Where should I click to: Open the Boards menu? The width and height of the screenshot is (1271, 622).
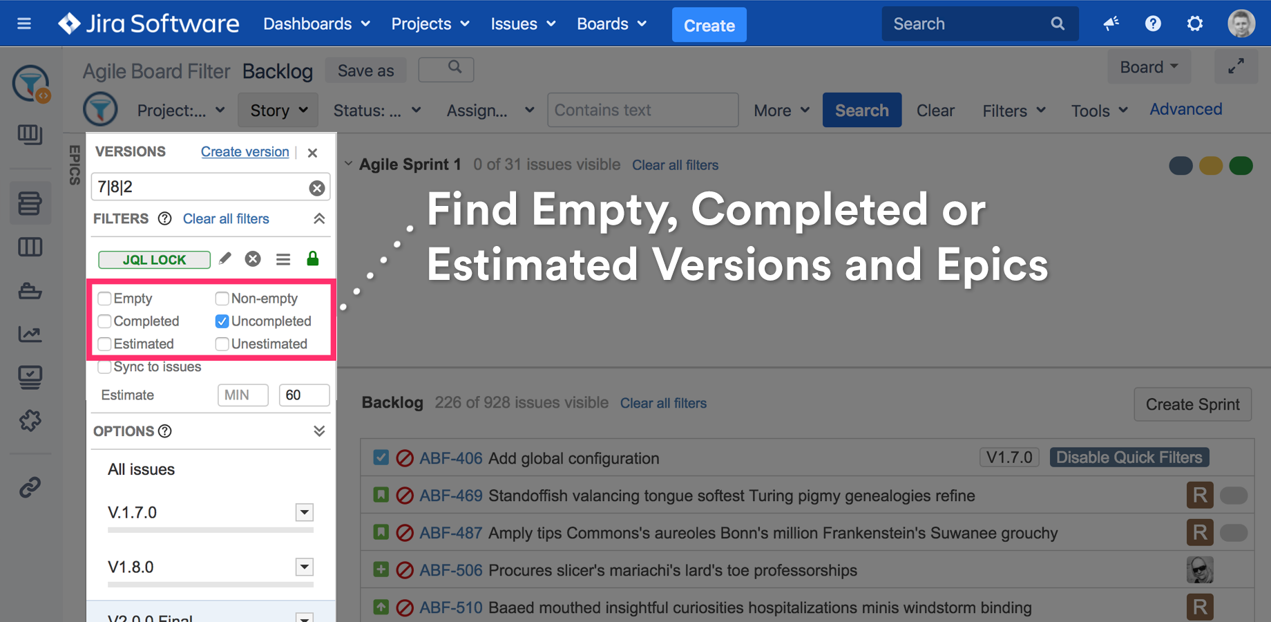[x=611, y=24]
